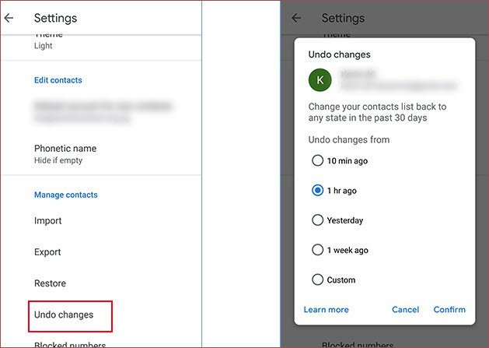Tap the Settings title in left screen
Screen dimensions: 489x348
(x=56, y=18)
